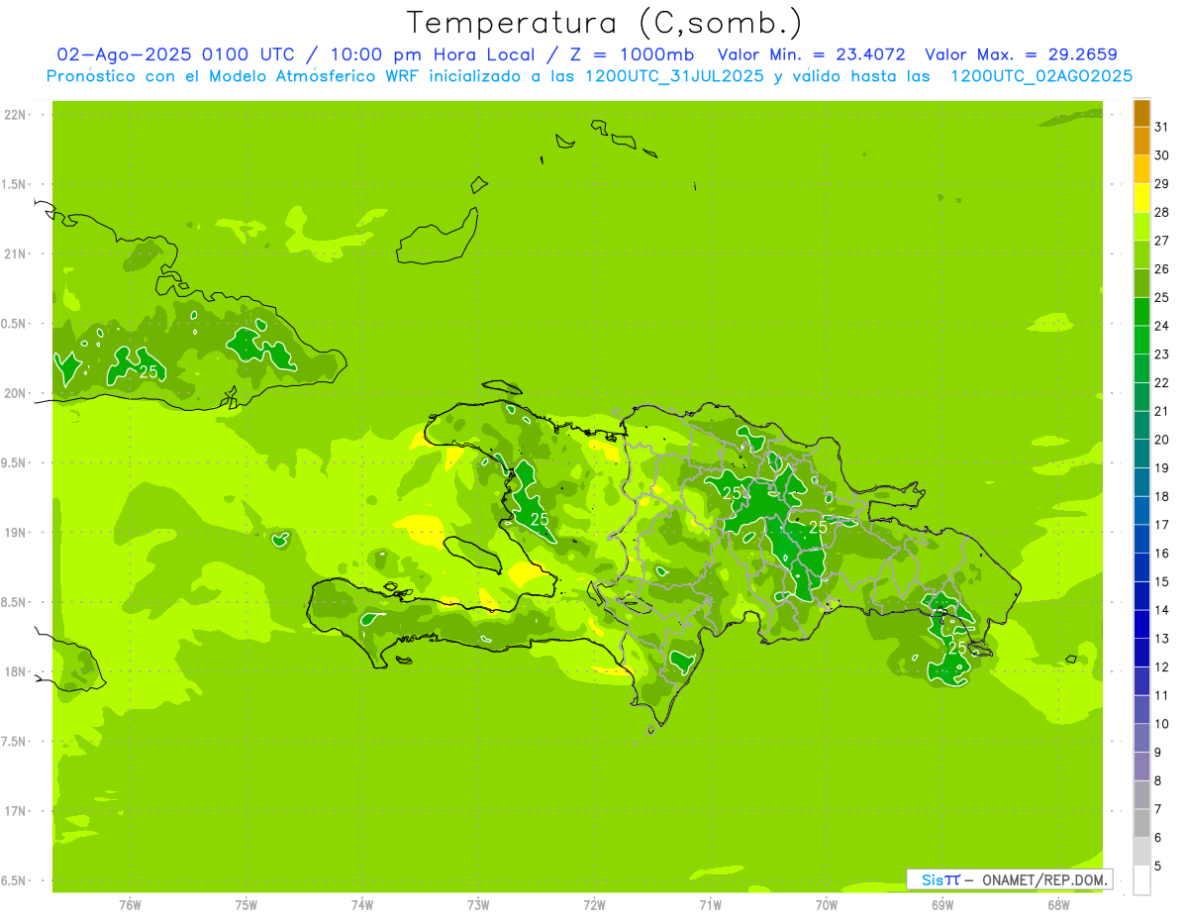
Task: Click the "25" contour label near 69W 18N
Action: coord(957,647)
